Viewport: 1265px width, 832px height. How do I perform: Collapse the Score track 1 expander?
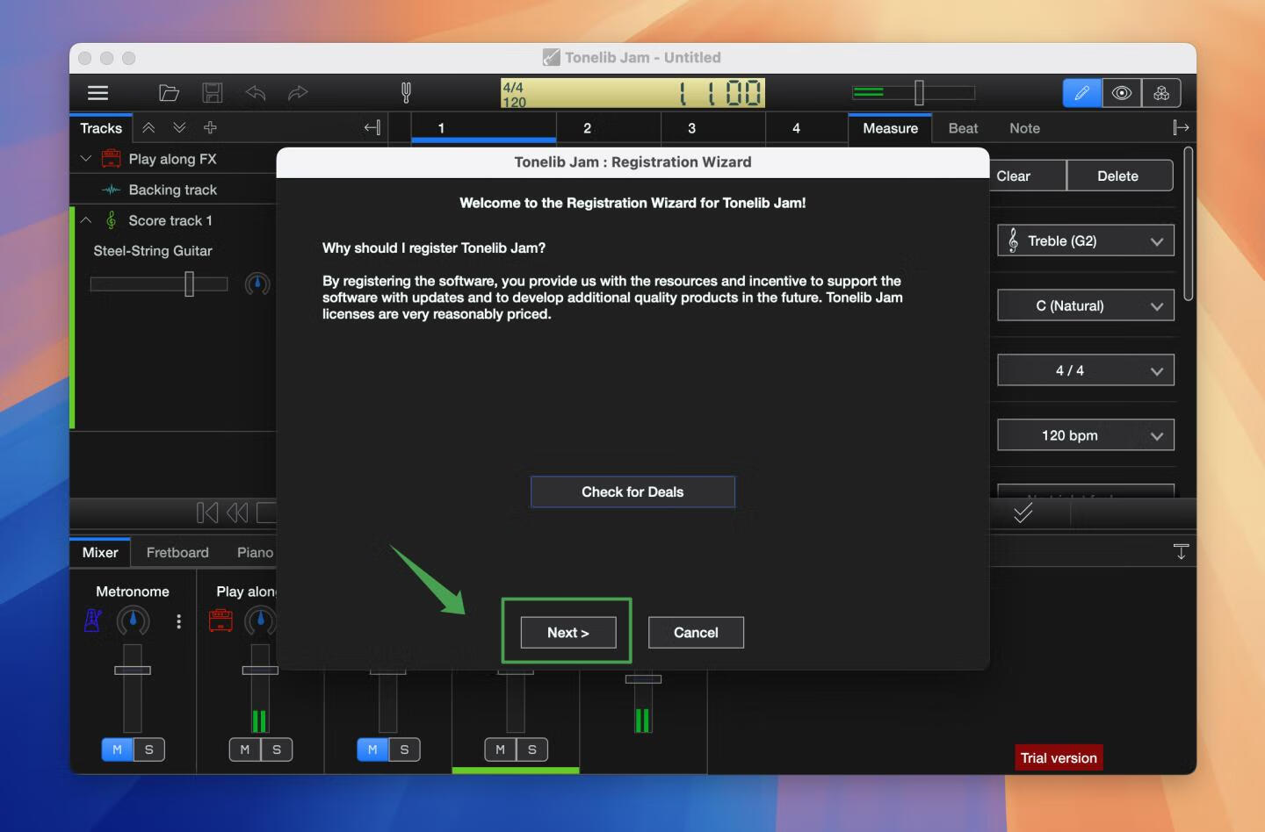[x=85, y=220]
